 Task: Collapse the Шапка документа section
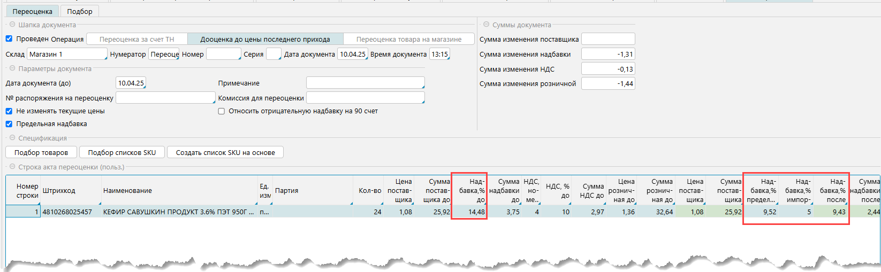pos(12,25)
